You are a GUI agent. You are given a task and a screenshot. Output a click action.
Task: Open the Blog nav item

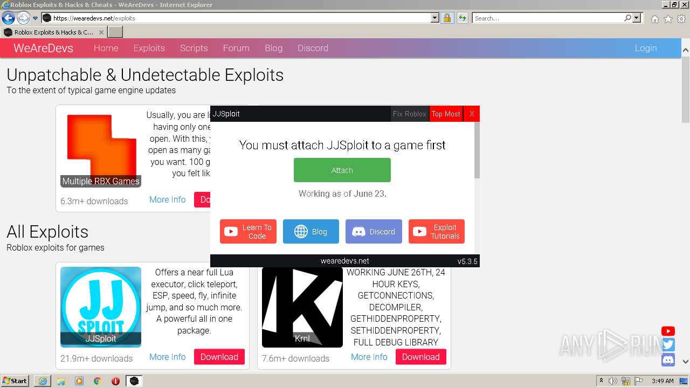point(273,48)
